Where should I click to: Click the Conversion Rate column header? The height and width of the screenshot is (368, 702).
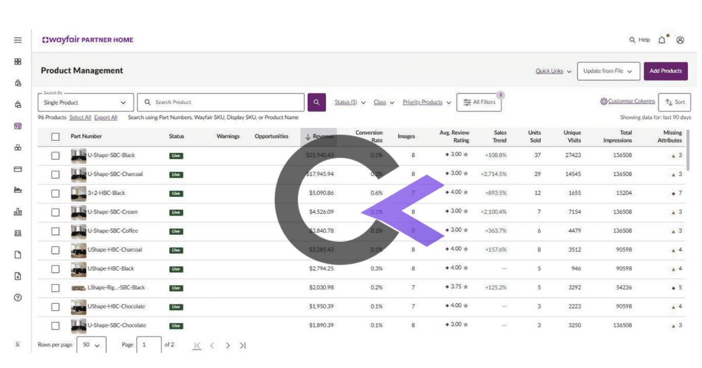click(x=369, y=137)
